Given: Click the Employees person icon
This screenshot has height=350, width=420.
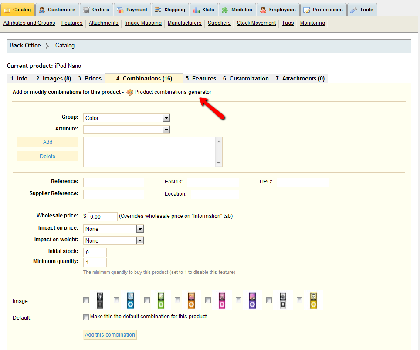Looking at the screenshot, I should click(263, 10).
